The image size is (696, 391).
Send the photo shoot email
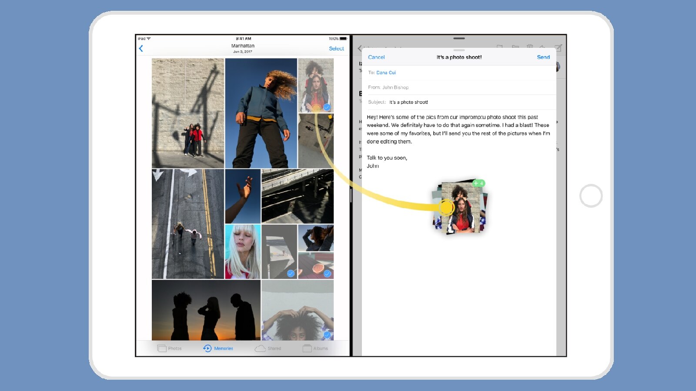click(543, 57)
